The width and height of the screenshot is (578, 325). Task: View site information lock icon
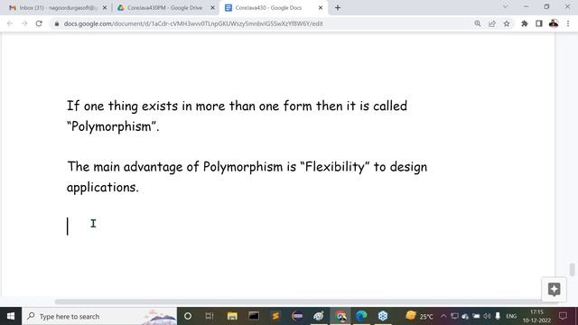[x=56, y=23]
